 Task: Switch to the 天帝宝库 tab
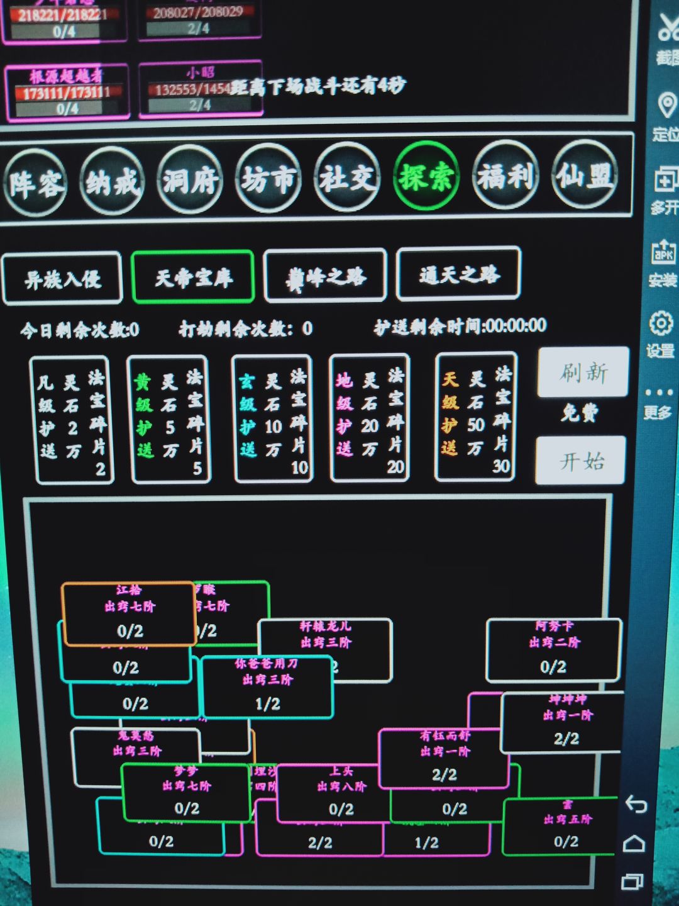coord(193,276)
